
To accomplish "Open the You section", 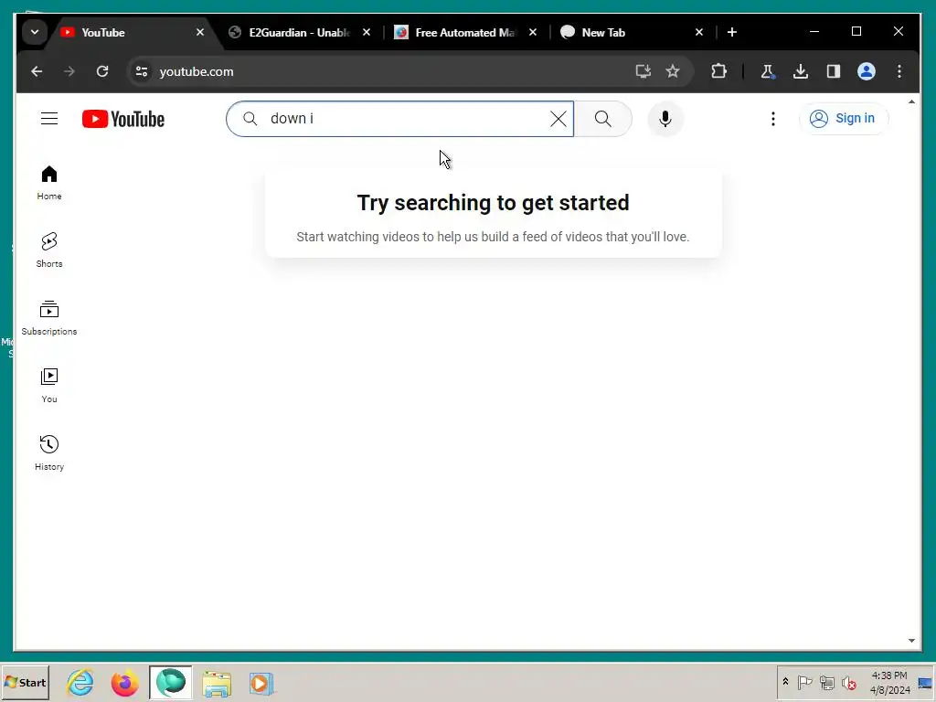I will (x=49, y=386).
